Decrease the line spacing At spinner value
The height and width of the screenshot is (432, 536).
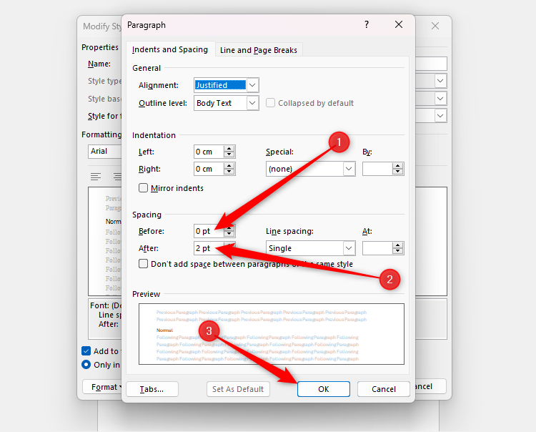[397, 251]
